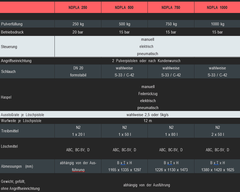
Task: Select the NDPLA 750 column header
Action: tap(171, 8)
